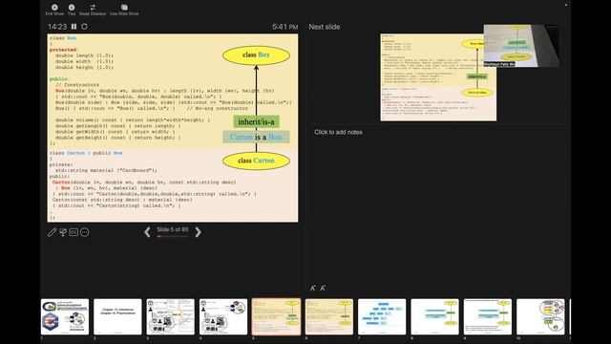Pause the presentation timer
The image size is (611, 344).
(74, 27)
